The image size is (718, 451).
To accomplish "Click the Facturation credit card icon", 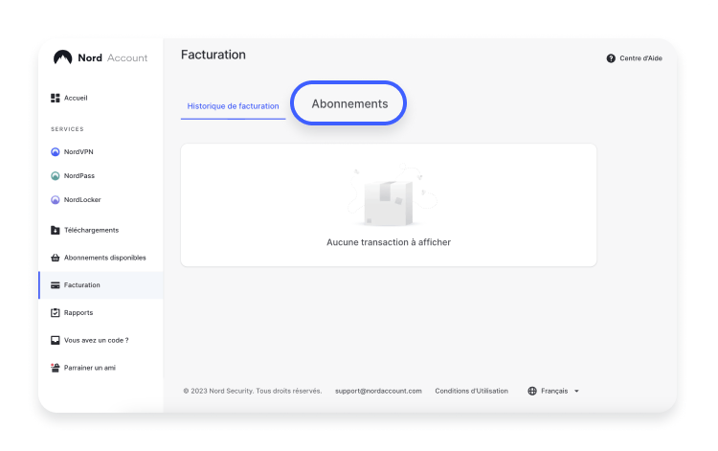I will 56,285.
